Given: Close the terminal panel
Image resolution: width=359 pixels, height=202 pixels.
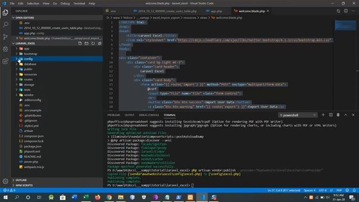Looking at the screenshot, I should (353, 114).
